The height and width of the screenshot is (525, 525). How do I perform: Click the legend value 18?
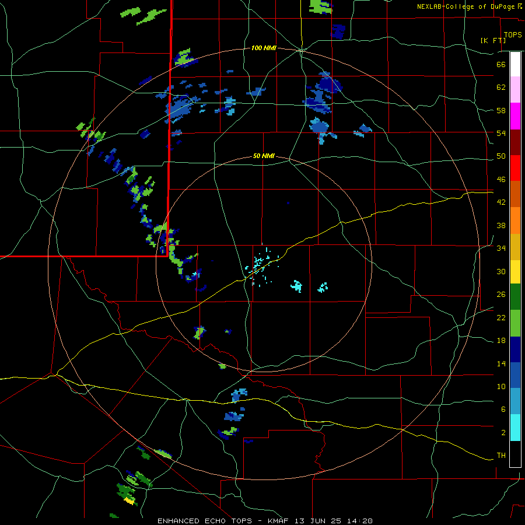pyautogui.click(x=501, y=341)
